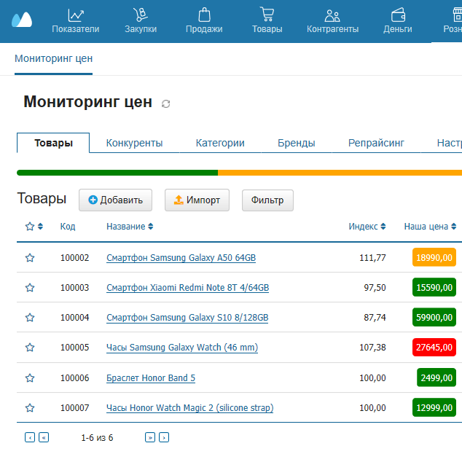Select product code 100003
Viewport: 462px width, 462px height.
pyautogui.click(x=74, y=288)
